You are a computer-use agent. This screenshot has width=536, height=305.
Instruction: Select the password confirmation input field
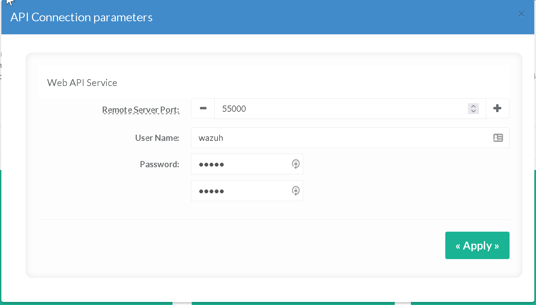(x=241, y=191)
